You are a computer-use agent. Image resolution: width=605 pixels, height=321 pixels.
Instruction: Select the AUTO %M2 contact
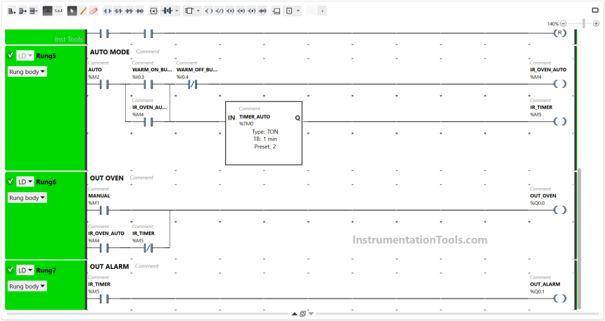[x=104, y=84]
